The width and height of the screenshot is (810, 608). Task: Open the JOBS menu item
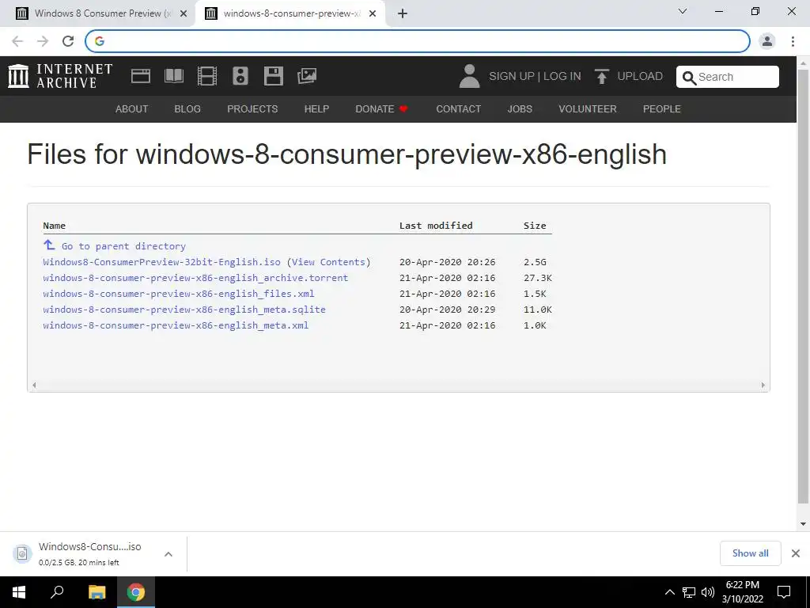pos(520,109)
